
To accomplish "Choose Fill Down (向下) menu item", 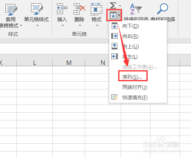I will coord(138,26).
